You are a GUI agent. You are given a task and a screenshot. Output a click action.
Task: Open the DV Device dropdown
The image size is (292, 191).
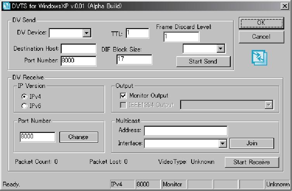tap(86, 33)
